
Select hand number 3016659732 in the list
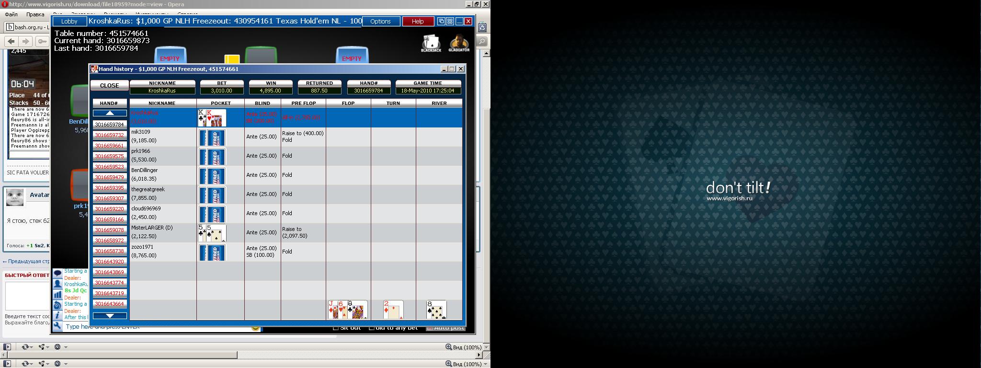point(110,135)
